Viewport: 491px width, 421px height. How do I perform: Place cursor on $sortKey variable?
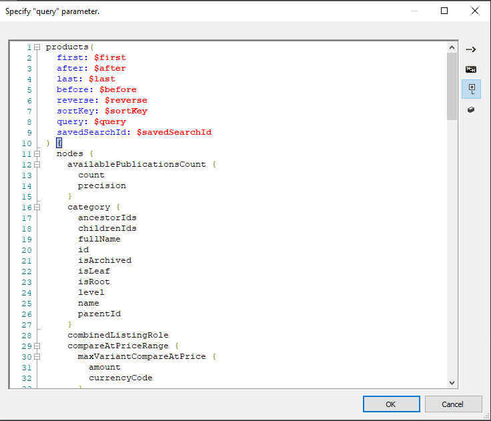pos(125,111)
